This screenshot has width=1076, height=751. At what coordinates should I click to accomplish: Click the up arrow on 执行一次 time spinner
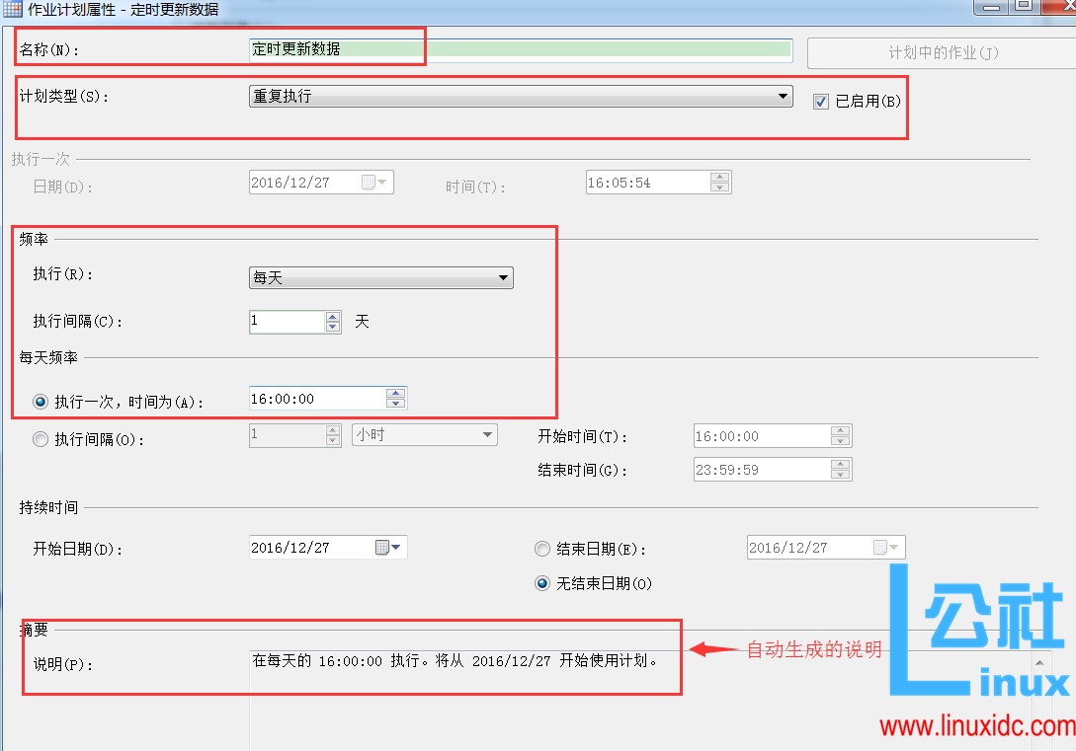pyautogui.click(x=395, y=393)
